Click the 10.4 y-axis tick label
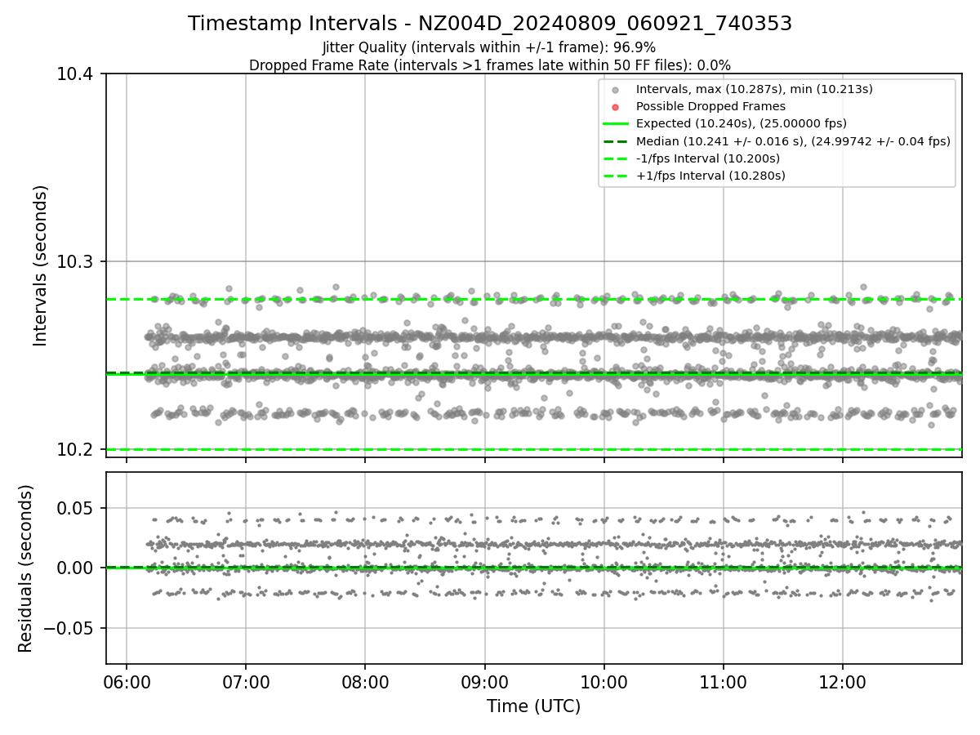 75,74
